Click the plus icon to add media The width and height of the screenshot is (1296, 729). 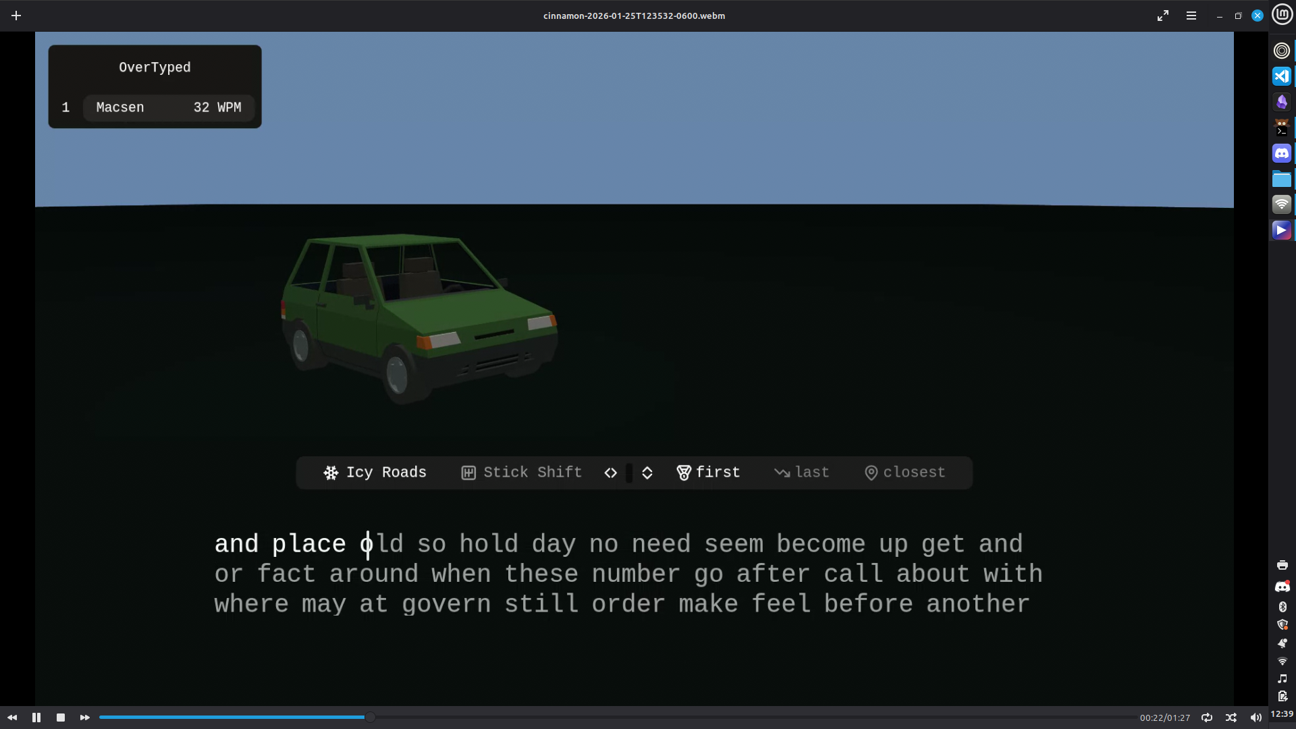(x=16, y=16)
